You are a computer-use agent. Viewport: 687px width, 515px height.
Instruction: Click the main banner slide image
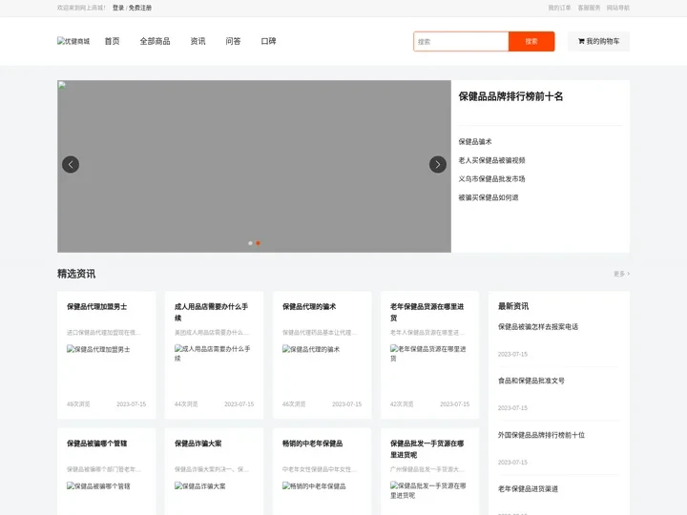254,166
